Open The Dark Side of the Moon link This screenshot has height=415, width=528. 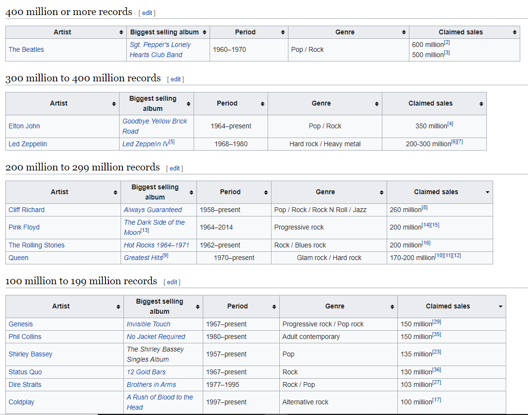click(x=154, y=228)
